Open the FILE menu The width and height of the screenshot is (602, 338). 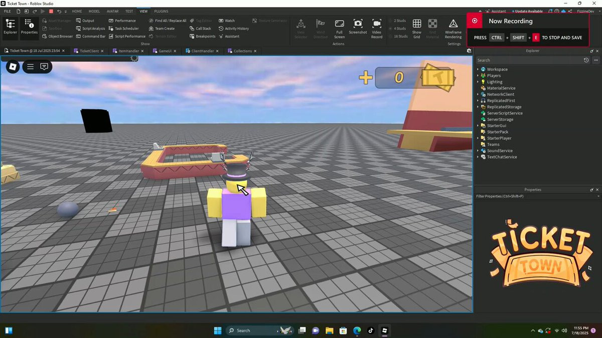(x=7, y=11)
